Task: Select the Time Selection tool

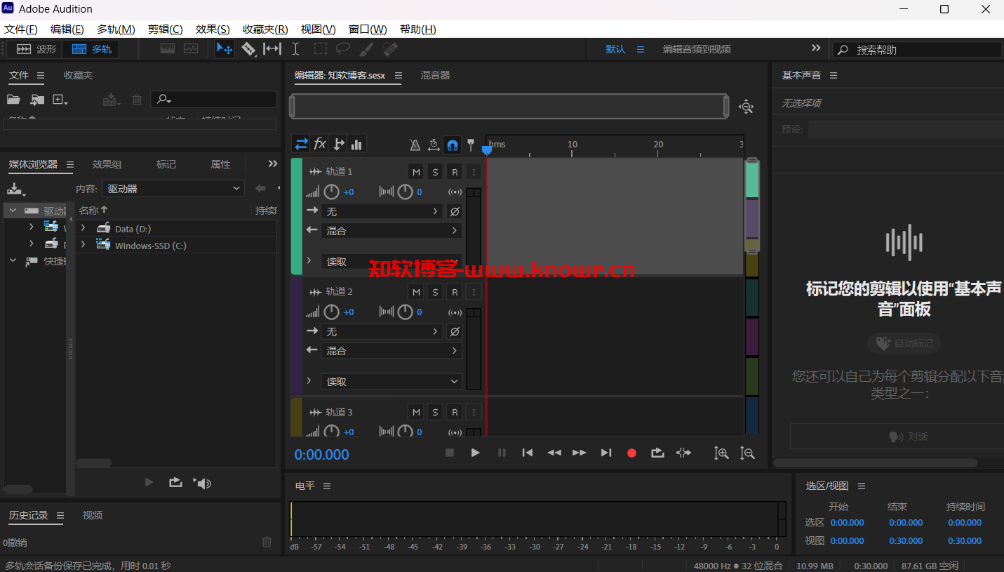Action: coord(295,49)
